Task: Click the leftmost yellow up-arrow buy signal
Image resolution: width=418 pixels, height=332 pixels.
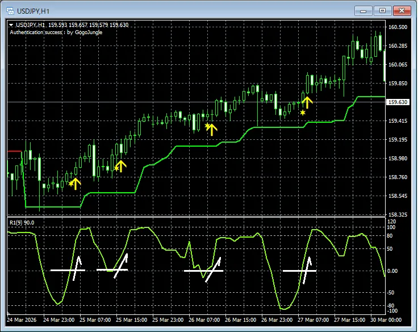Action: coord(76,184)
